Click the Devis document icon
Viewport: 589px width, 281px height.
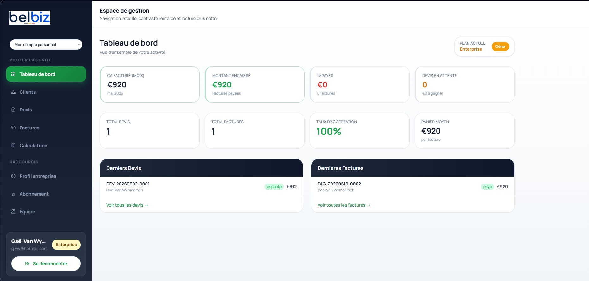click(13, 110)
